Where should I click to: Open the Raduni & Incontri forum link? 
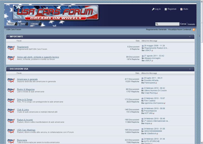click(25, 120)
